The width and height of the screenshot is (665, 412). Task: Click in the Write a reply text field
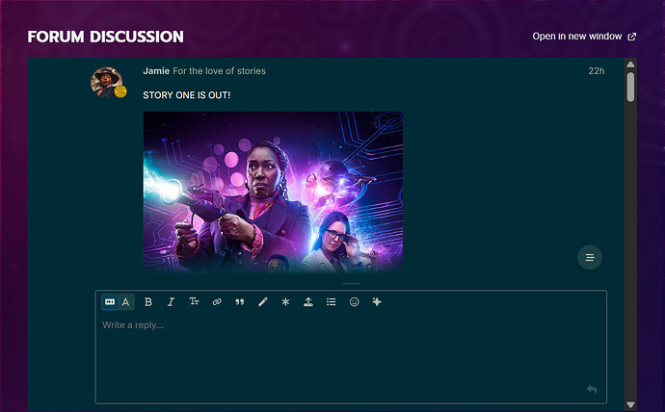pos(351,358)
